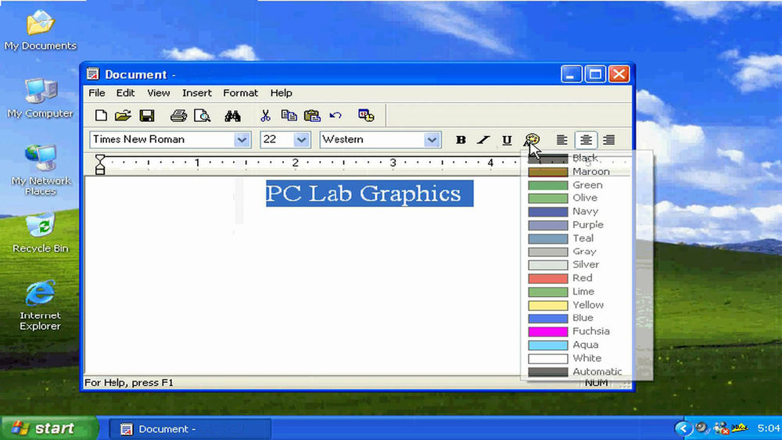This screenshot has height=440, width=782.
Task: Save the document with the floppy icon
Action: 146,116
